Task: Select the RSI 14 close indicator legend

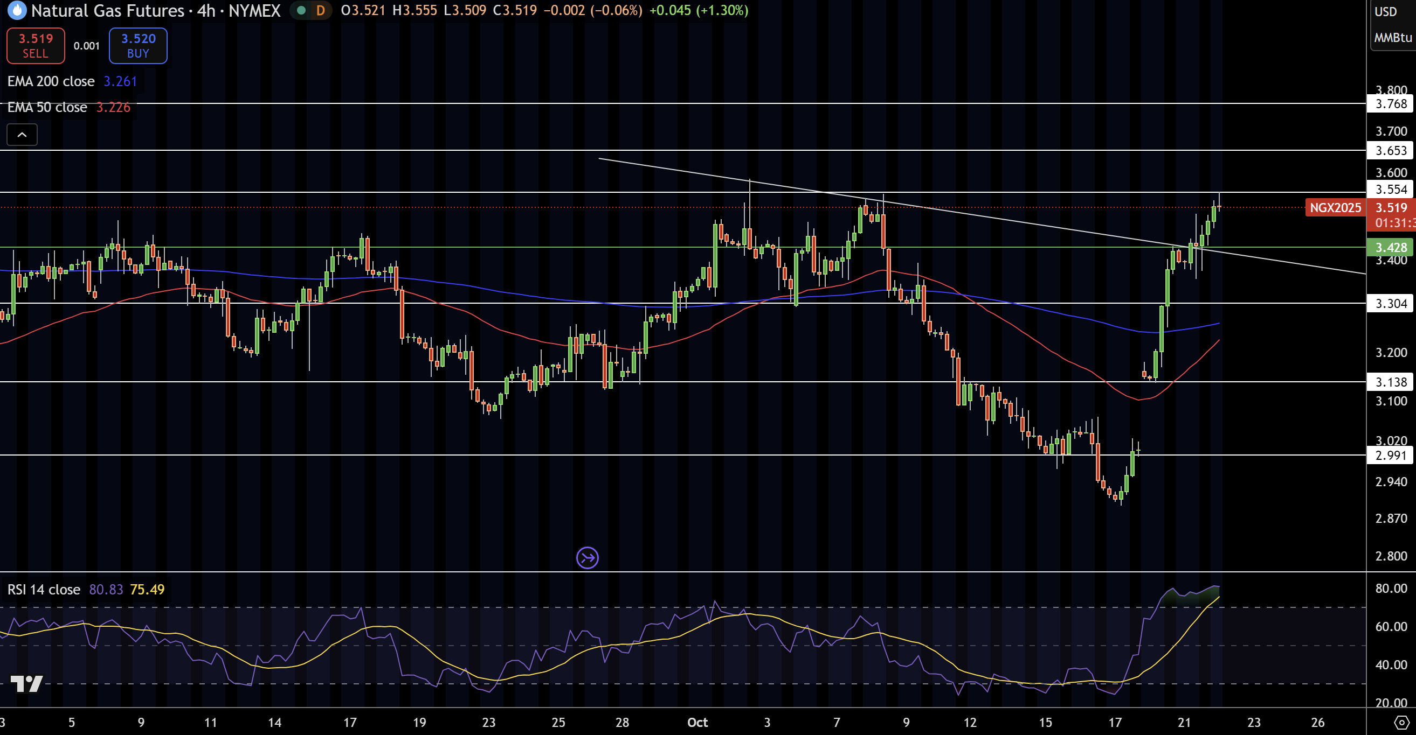Action: (44, 590)
